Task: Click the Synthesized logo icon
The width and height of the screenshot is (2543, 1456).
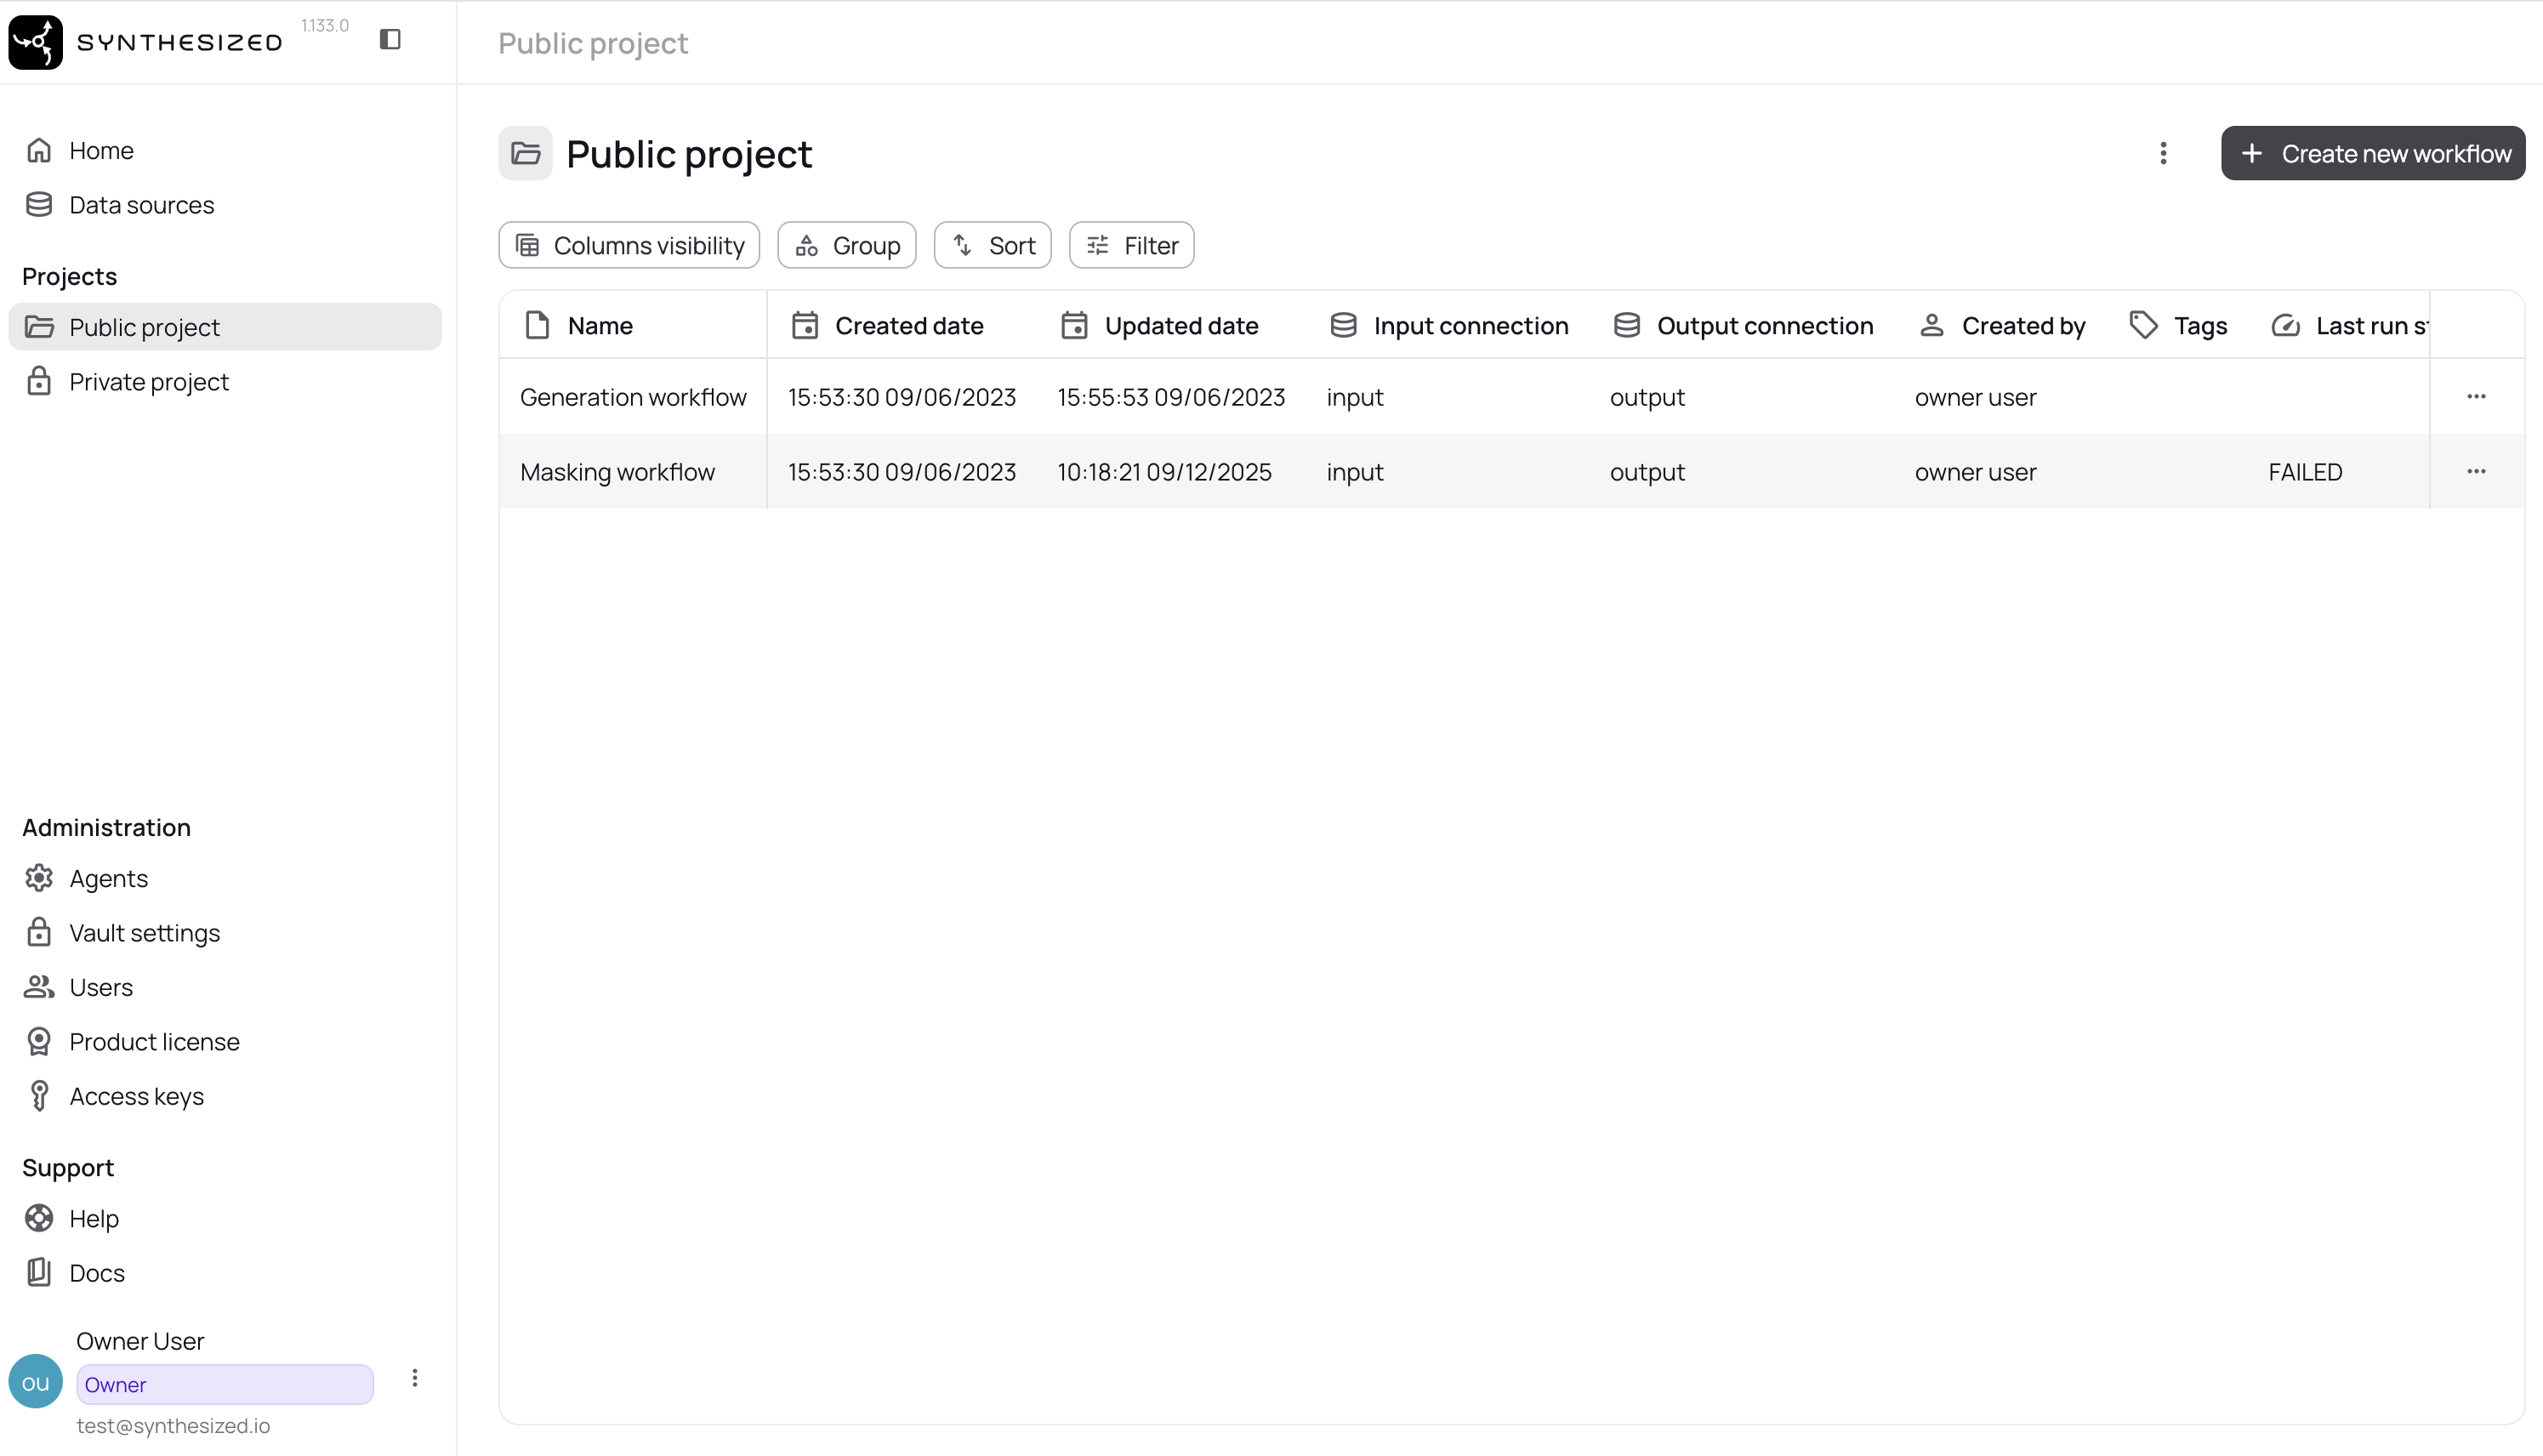Action: click(35, 41)
